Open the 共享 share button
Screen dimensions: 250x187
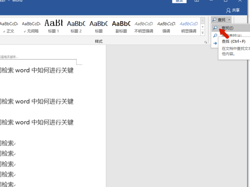pos(233,10)
